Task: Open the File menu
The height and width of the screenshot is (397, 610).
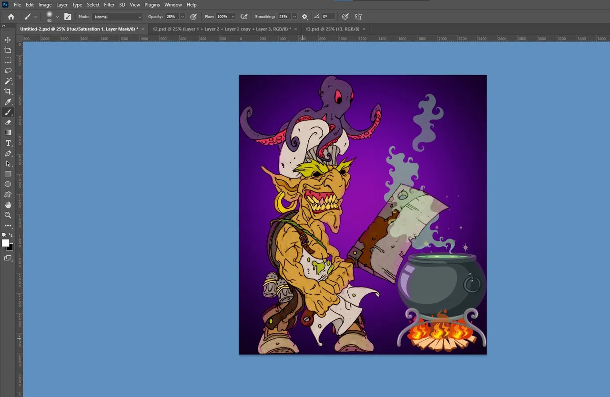Action: click(x=18, y=5)
